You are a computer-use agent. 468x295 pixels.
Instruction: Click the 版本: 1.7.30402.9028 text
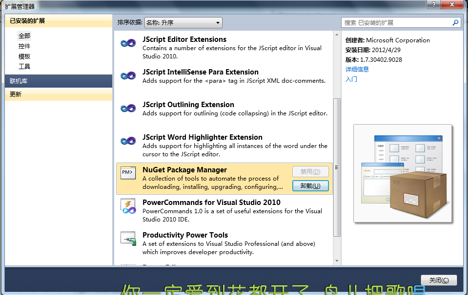[374, 59]
